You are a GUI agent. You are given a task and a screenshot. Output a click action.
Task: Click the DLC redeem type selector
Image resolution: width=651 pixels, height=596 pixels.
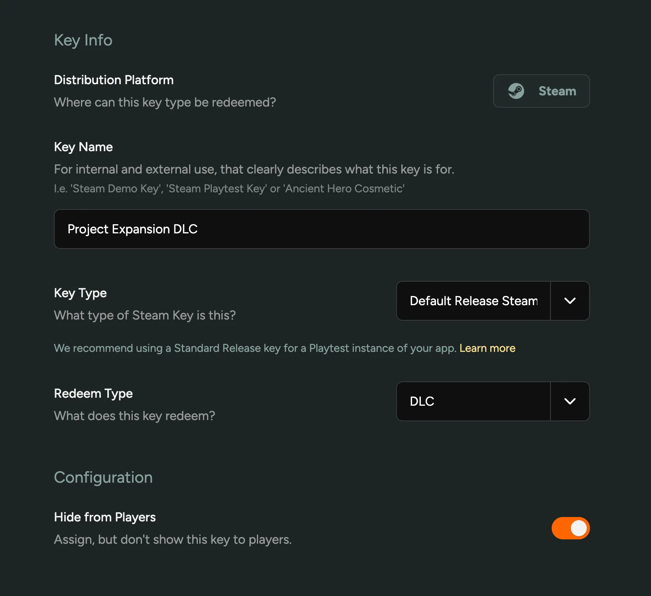tap(473, 401)
